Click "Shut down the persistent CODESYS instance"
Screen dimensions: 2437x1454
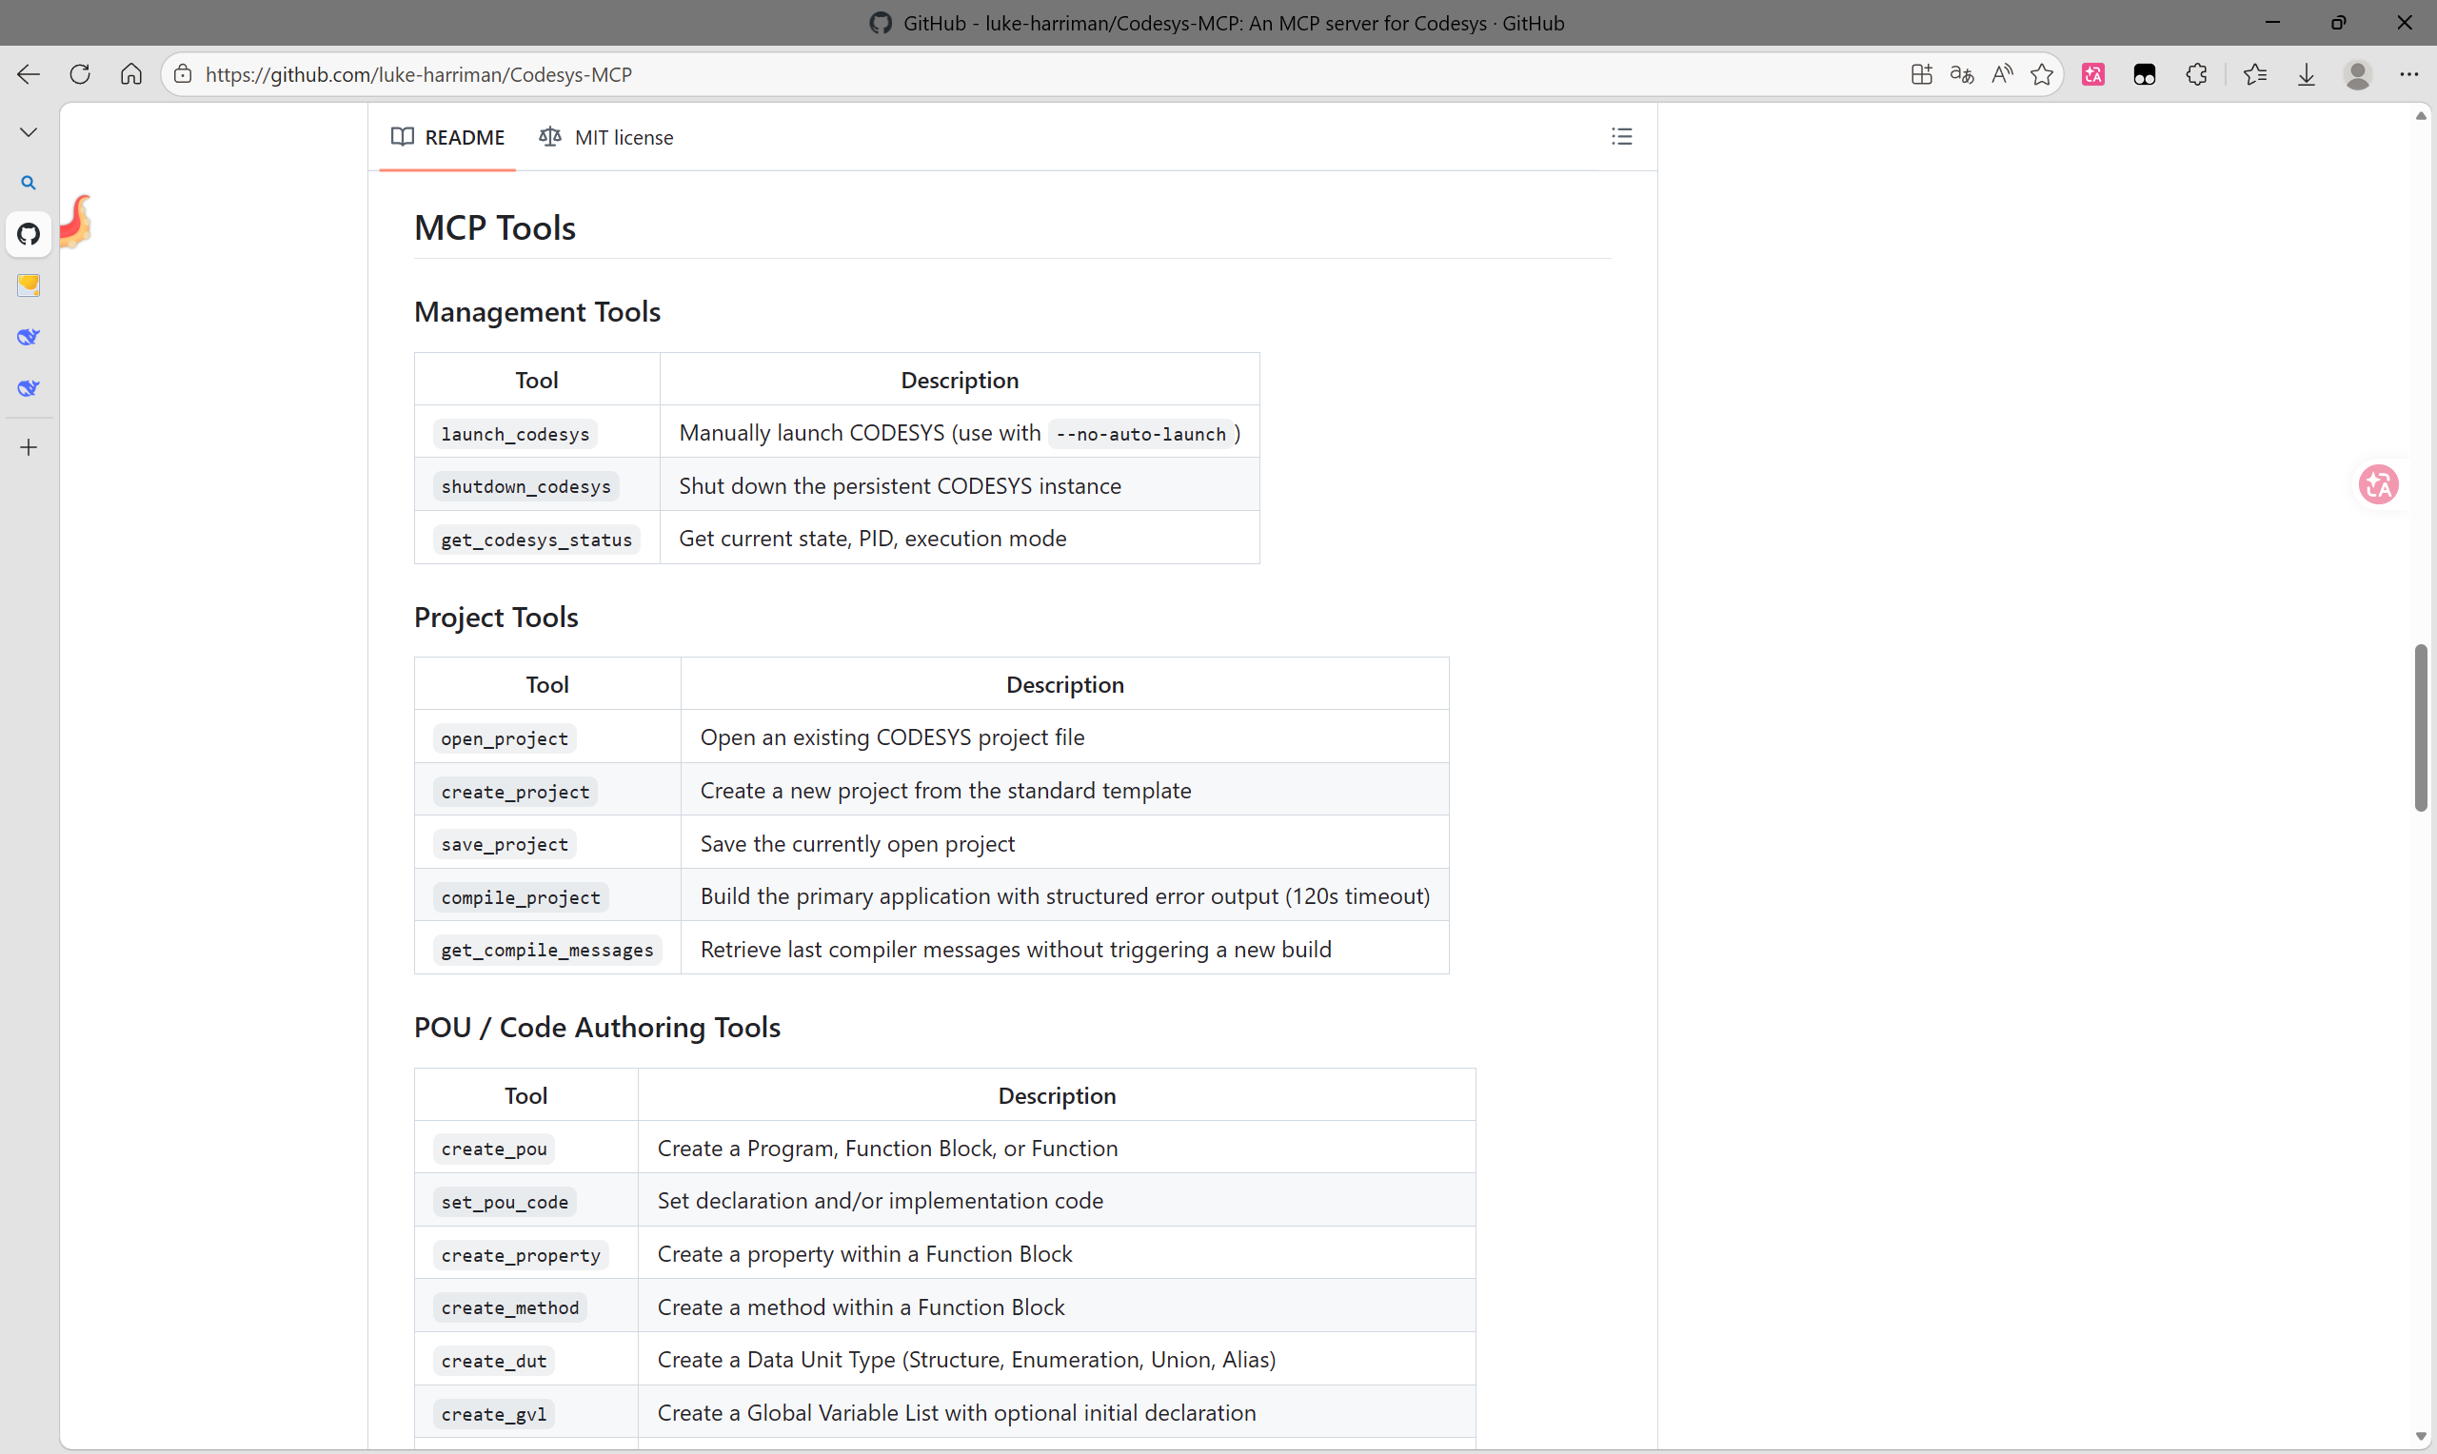click(x=900, y=486)
